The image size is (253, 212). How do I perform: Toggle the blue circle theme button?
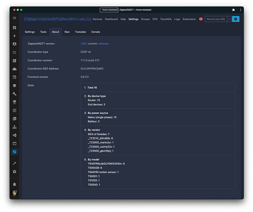236,19
